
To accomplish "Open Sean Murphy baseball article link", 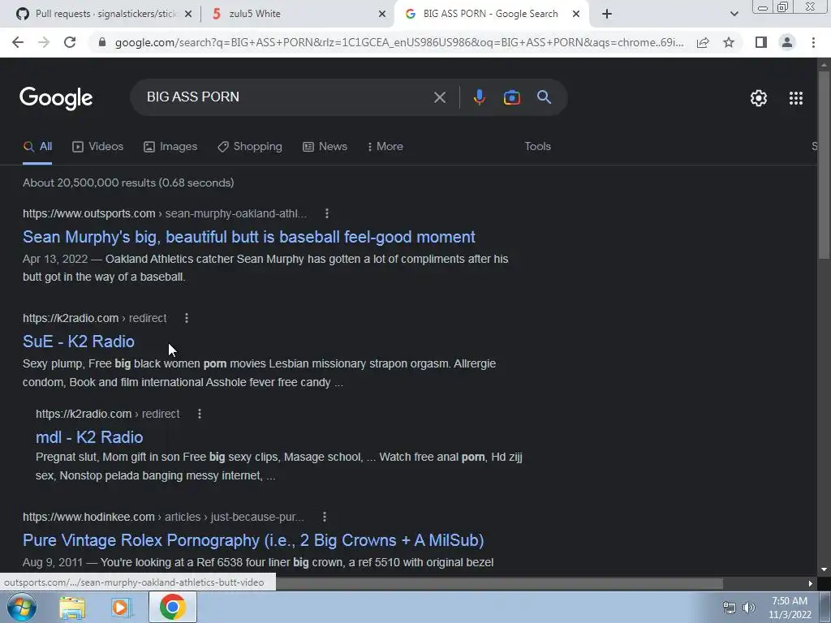I will coord(249,237).
